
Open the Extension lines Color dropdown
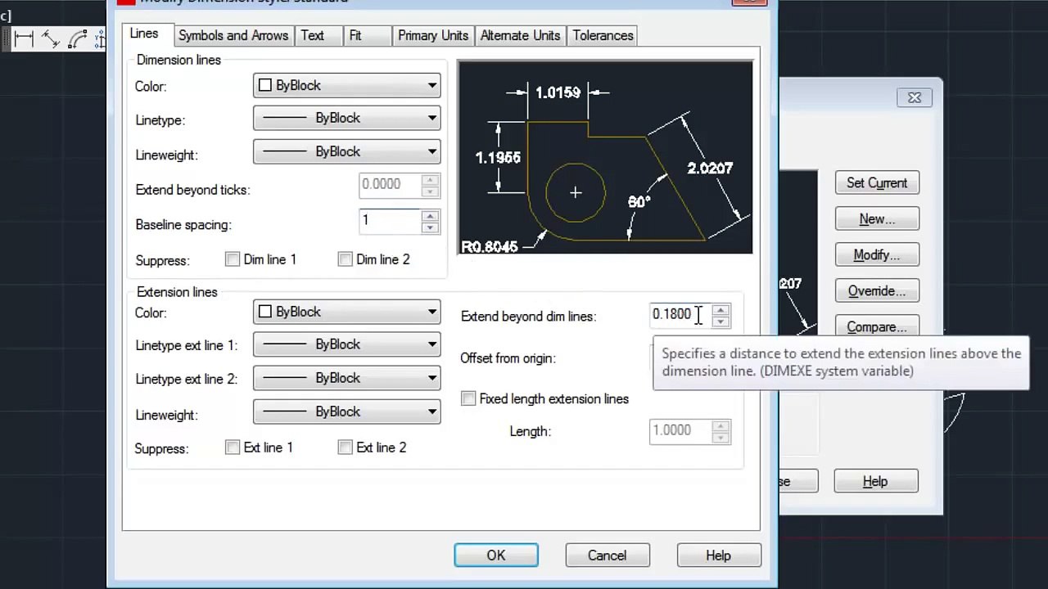pyautogui.click(x=347, y=312)
